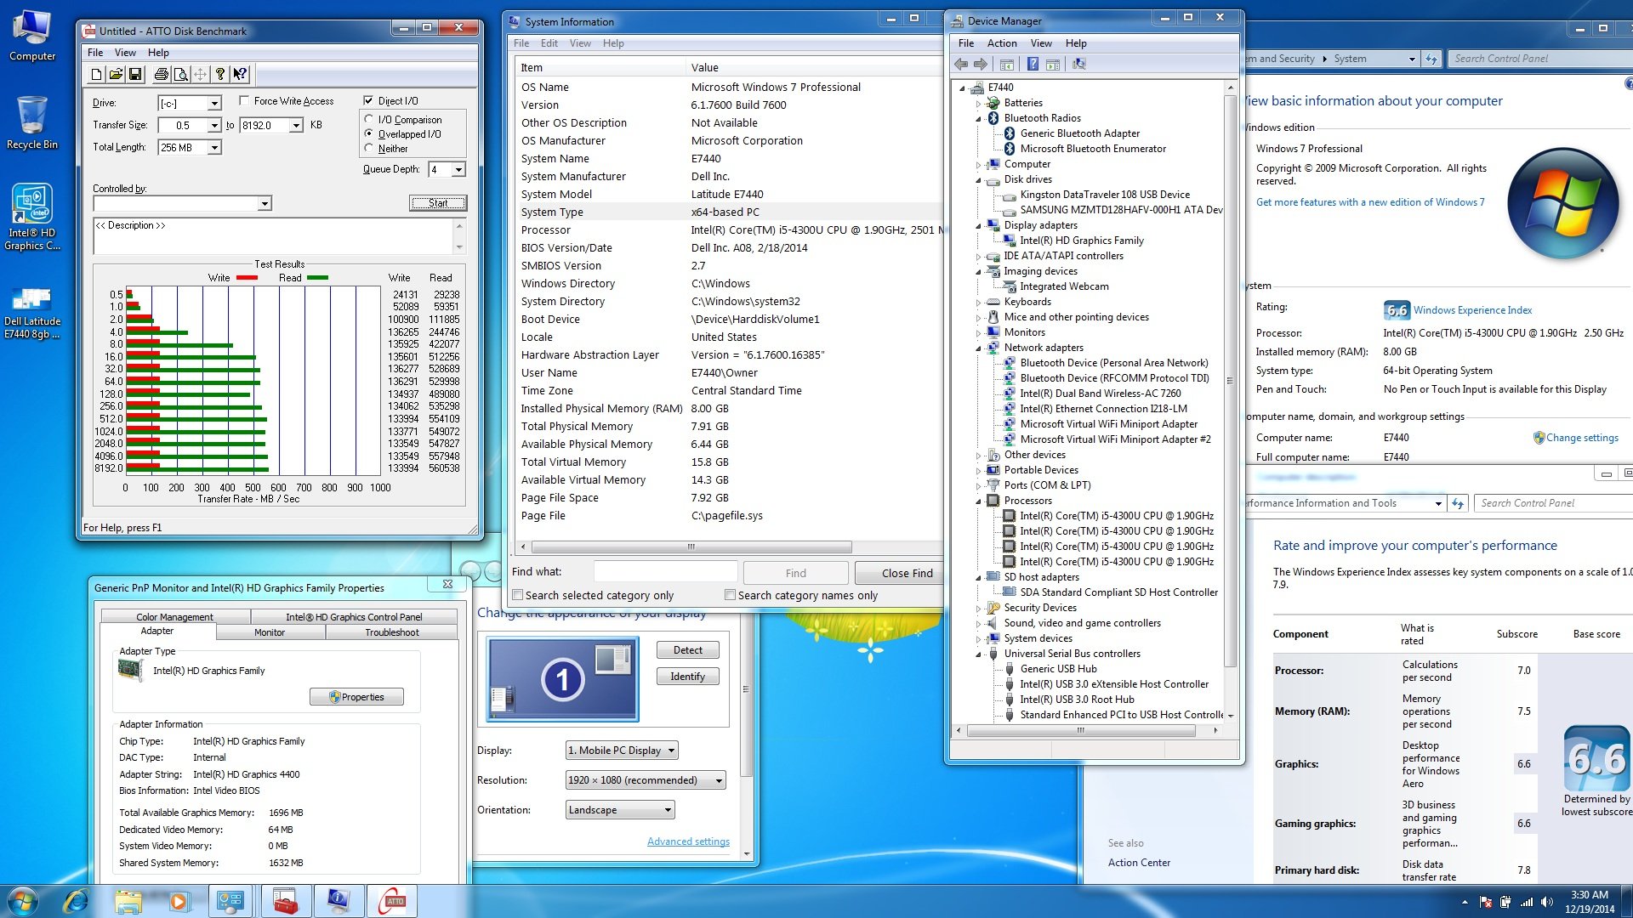
Task: Click the adapter Properties button
Action: (x=356, y=697)
